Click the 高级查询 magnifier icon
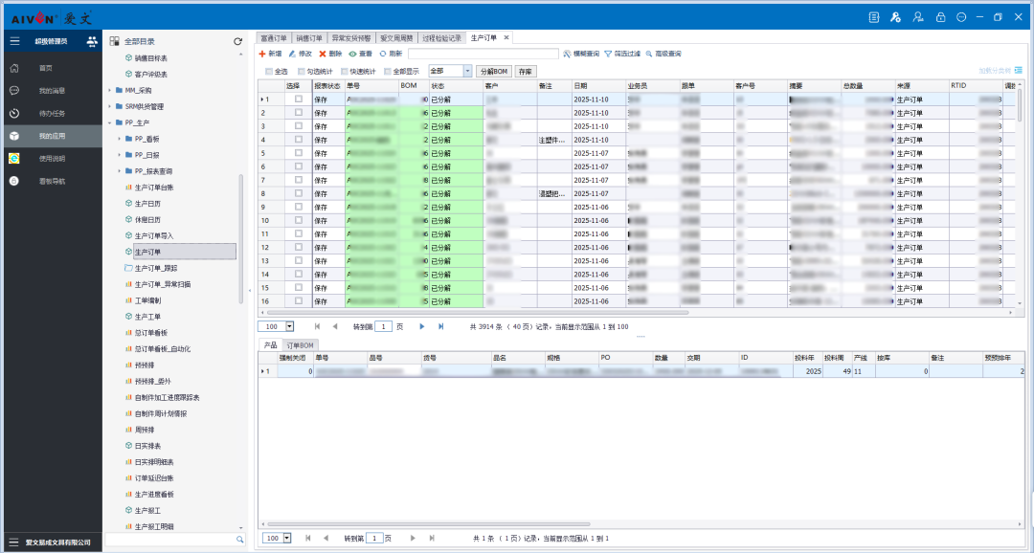 tap(649, 54)
